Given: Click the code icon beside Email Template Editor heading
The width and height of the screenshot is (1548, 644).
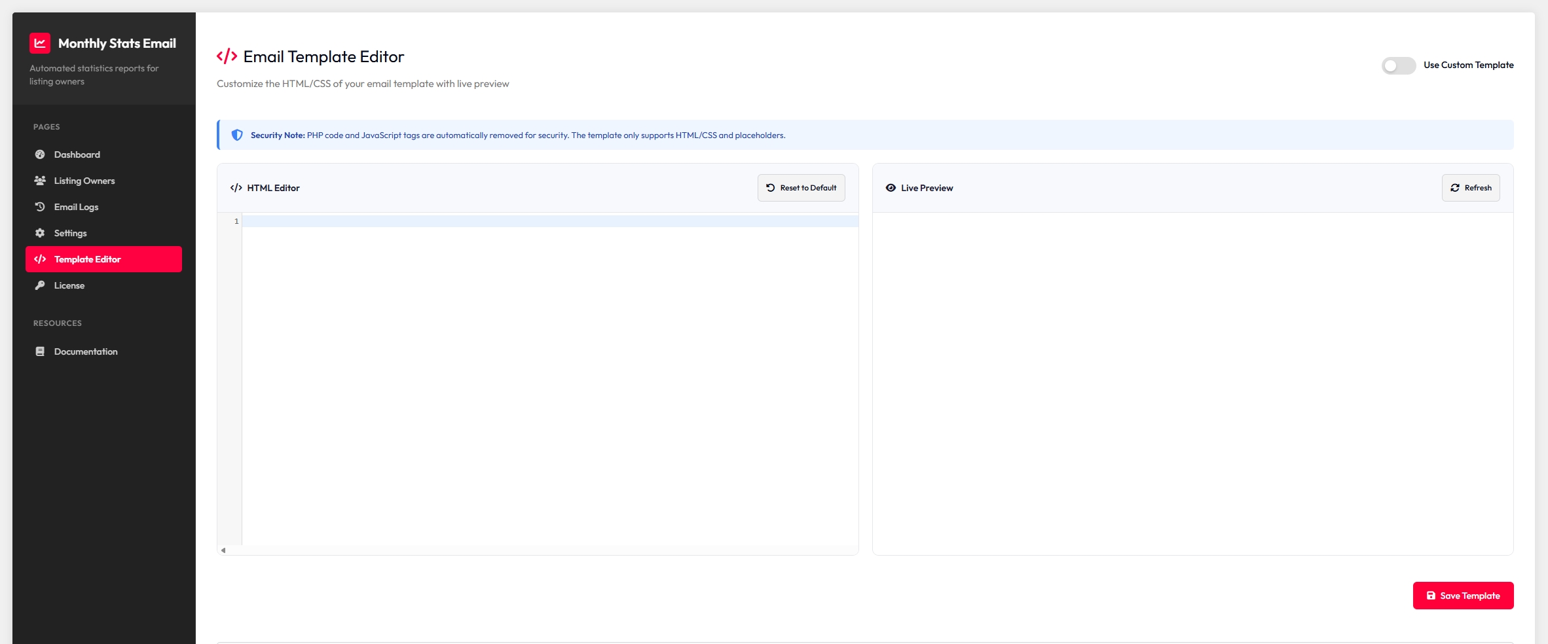Looking at the screenshot, I should pyautogui.click(x=227, y=56).
